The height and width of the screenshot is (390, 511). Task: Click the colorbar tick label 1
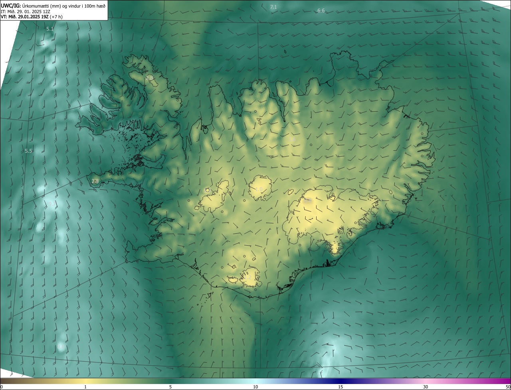click(x=85, y=387)
